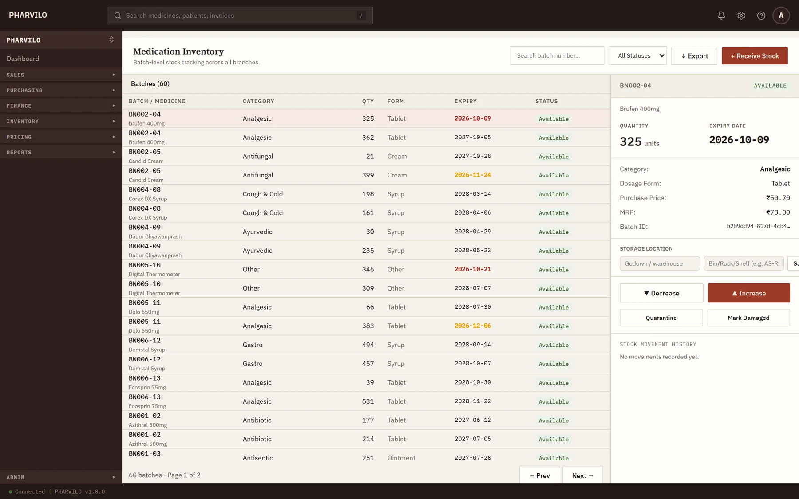Select the Dolo 650mg row with quantity 383

coord(366,326)
